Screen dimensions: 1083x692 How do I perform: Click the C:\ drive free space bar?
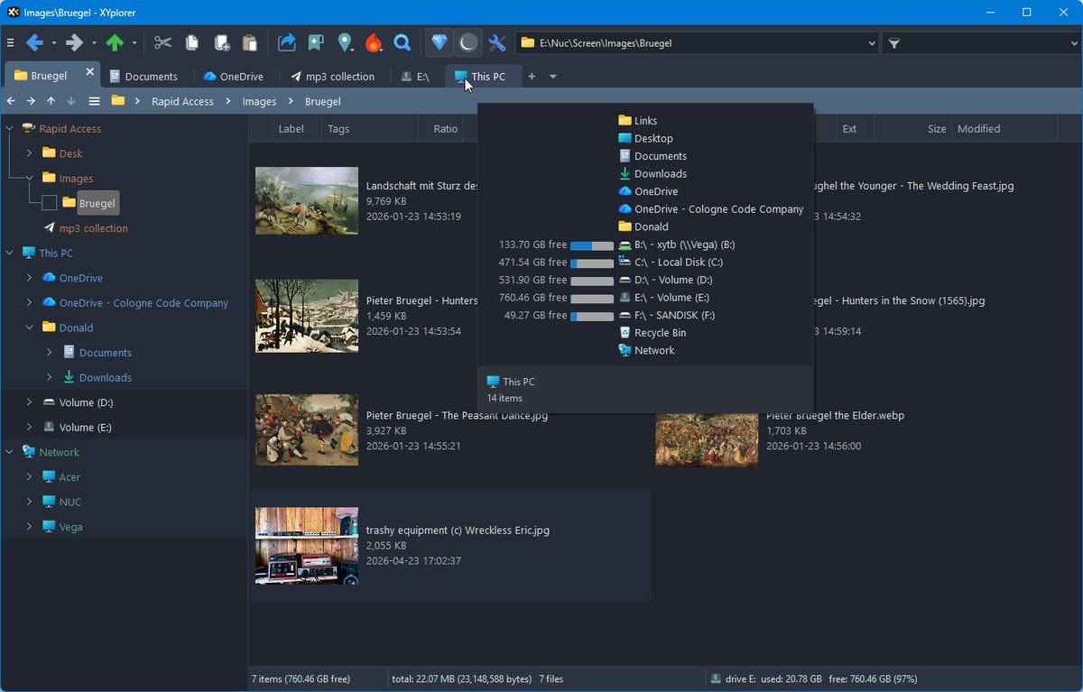592,263
